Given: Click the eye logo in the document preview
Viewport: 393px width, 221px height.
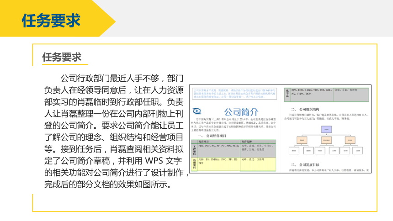Looking at the screenshot, I should point(197,111).
